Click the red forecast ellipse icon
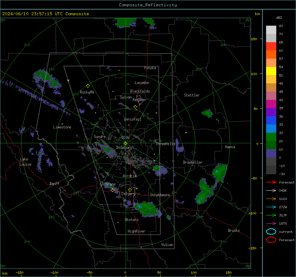This screenshot has width=296, height=277. pos(271,240)
